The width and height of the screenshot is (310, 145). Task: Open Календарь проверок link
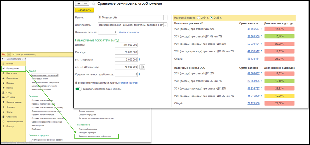point(87,133)
